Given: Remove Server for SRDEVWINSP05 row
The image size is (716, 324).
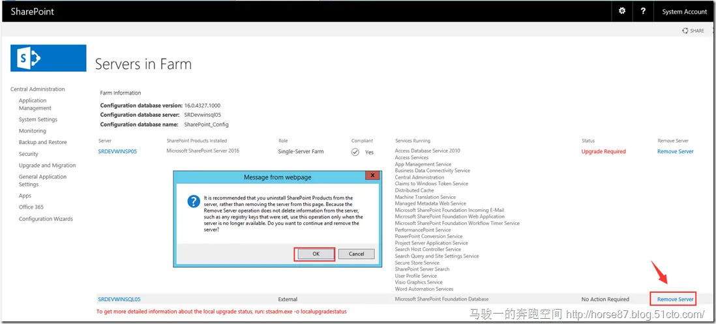Looking at the screenshot, I should [676, 151].
